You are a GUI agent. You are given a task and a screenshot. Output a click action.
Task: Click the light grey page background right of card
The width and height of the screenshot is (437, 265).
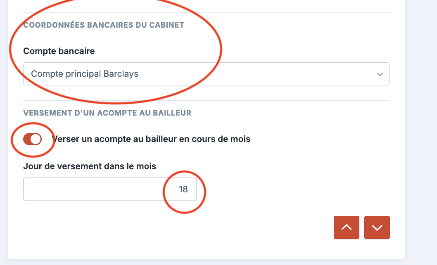(x=421, y=124)
